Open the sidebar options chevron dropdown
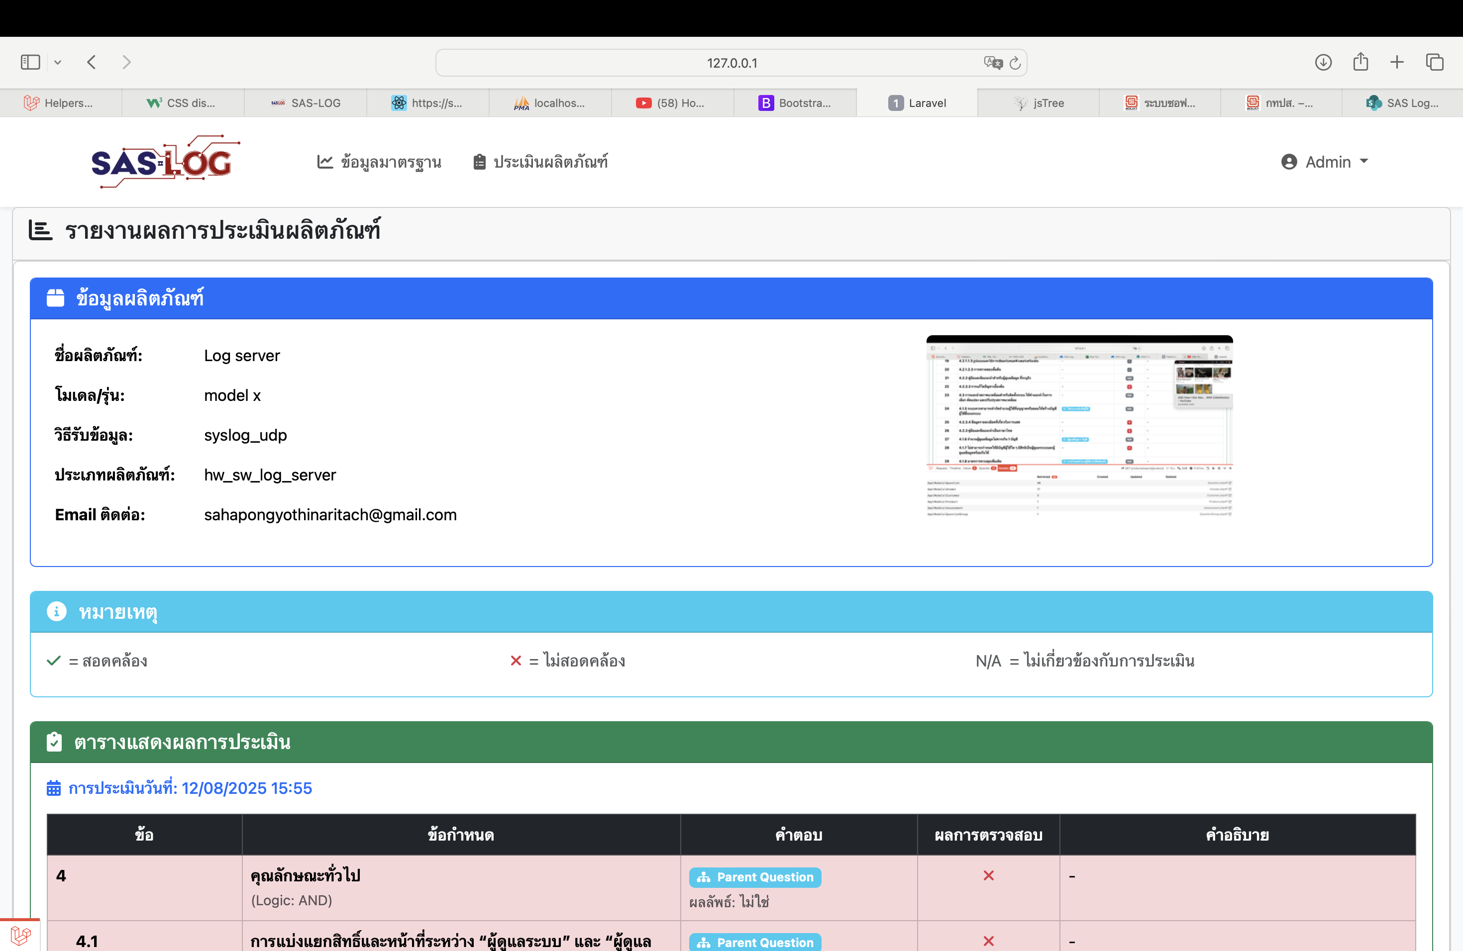 coord(58,62)
